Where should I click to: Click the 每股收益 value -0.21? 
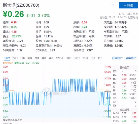20,41
